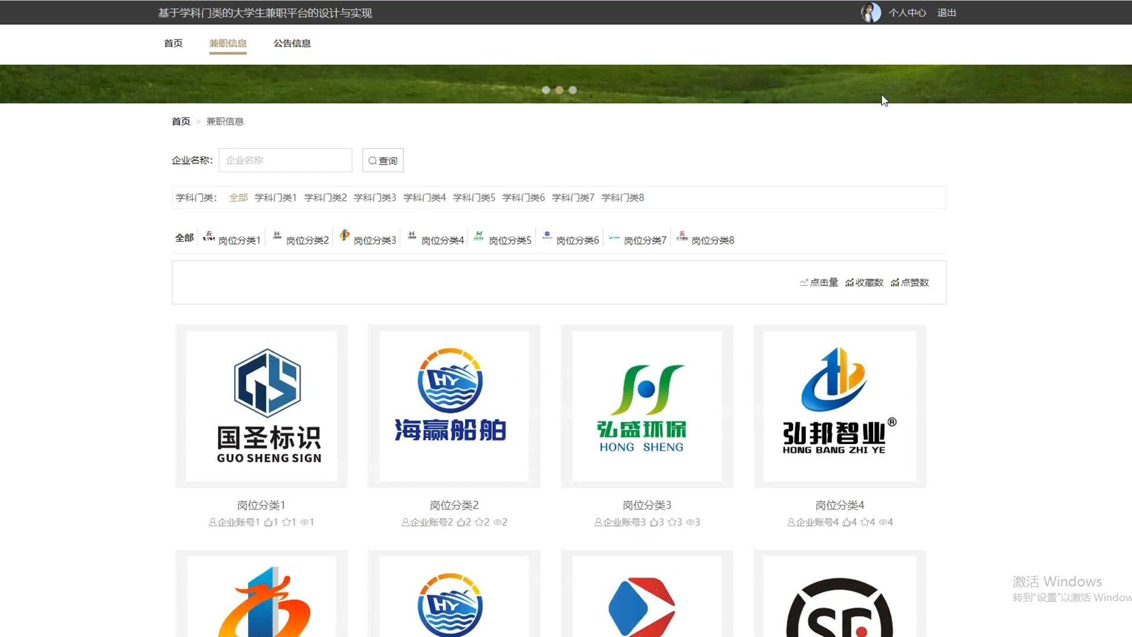Sort listings by 收藏数
The height and width of the screenshot is (637, 1132).
coord(864,283)
